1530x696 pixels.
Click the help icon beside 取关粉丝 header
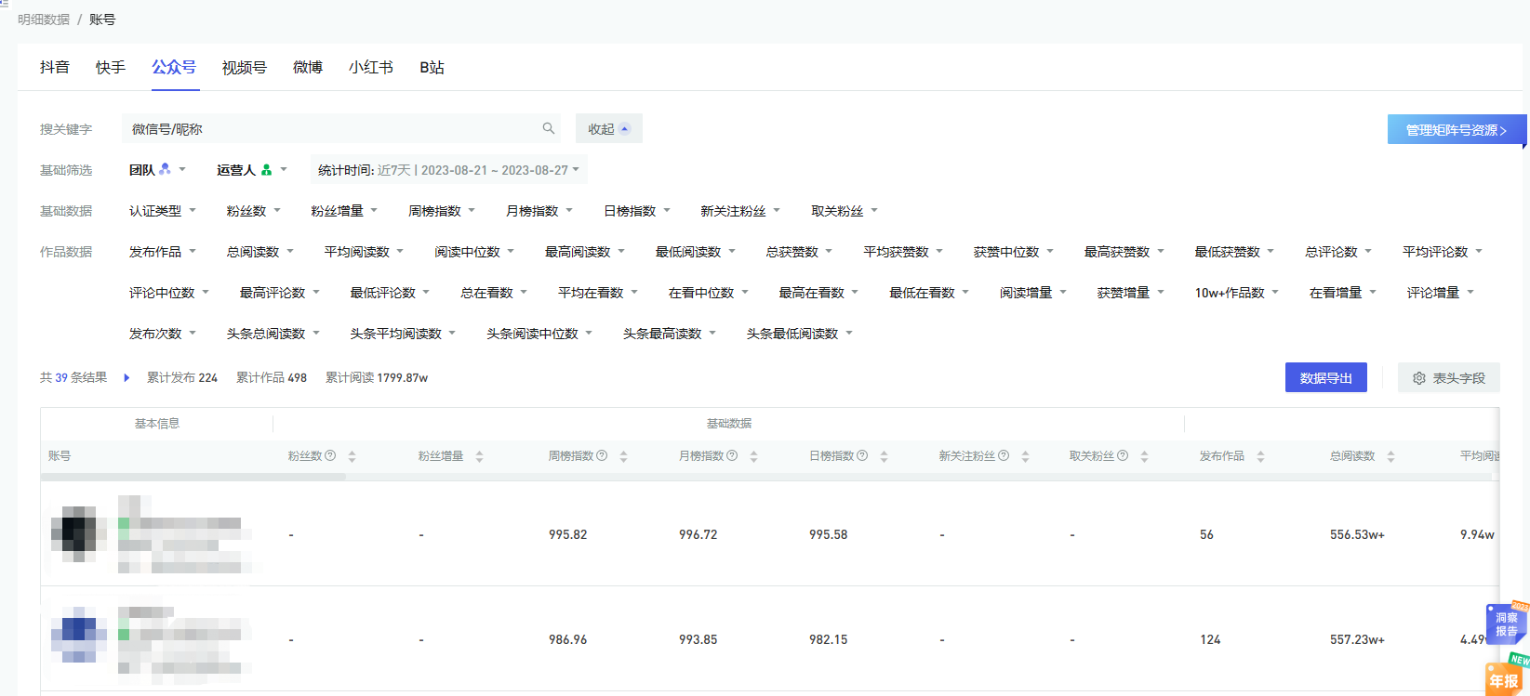point(1123,455)
